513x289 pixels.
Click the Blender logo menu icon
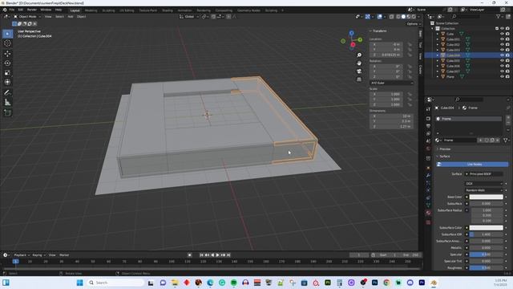click(5, 10)
